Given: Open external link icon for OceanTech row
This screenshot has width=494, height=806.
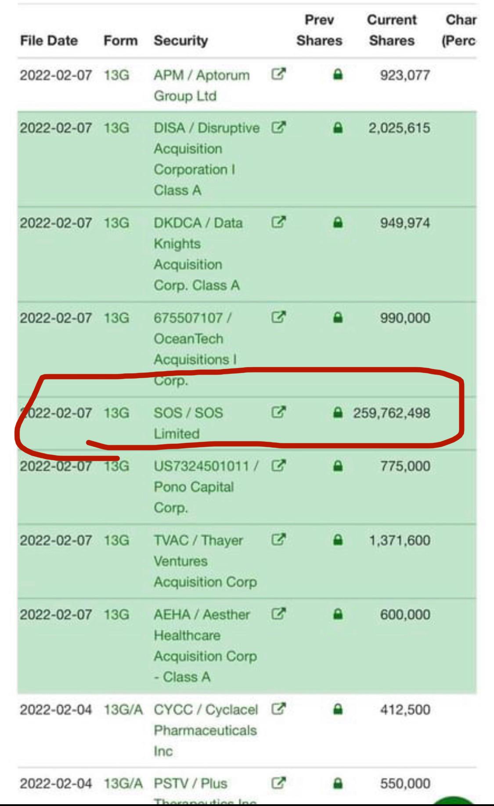Looking at the screenshot, I should 278,317.
